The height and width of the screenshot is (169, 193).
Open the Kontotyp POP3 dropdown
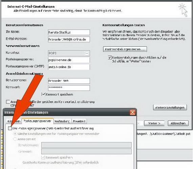click(x=87, y=53)
